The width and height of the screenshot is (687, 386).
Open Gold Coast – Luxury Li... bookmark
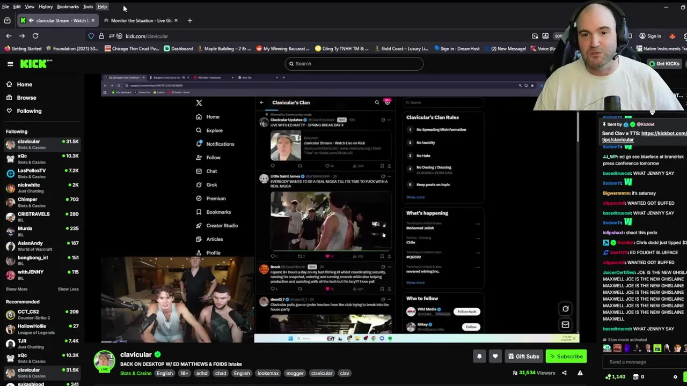[x=400, y=49]
